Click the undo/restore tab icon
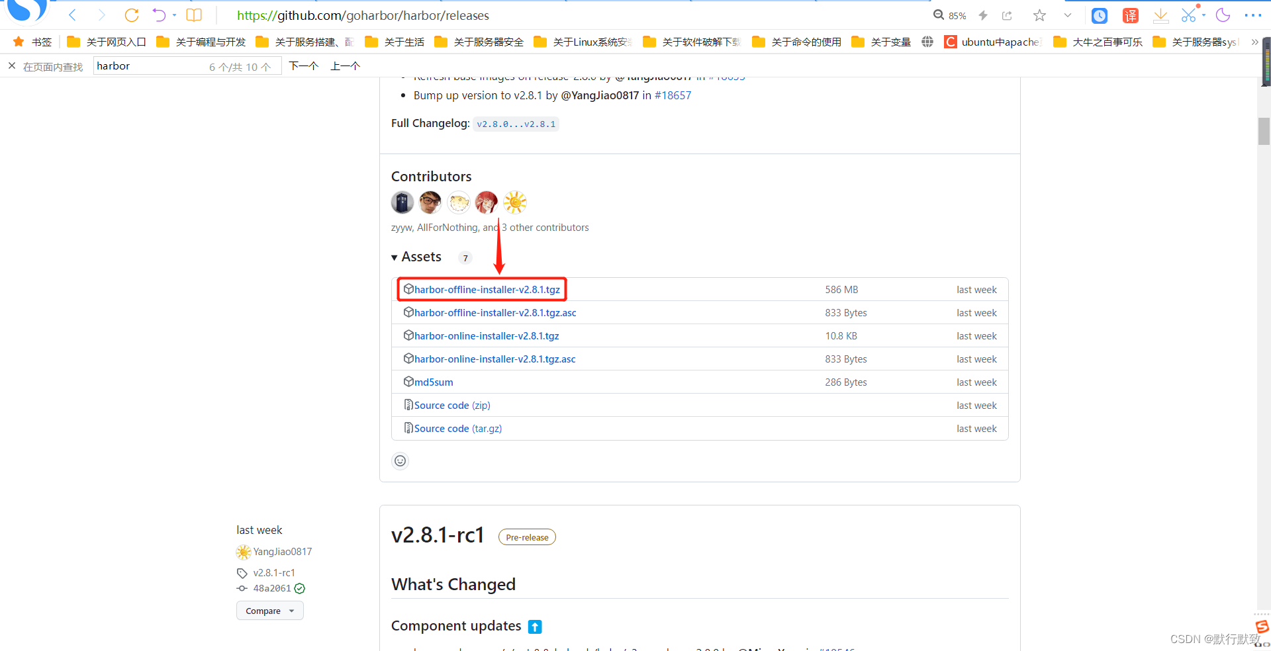Viewport: 1271px width, 651px height. tap(159, 15)
